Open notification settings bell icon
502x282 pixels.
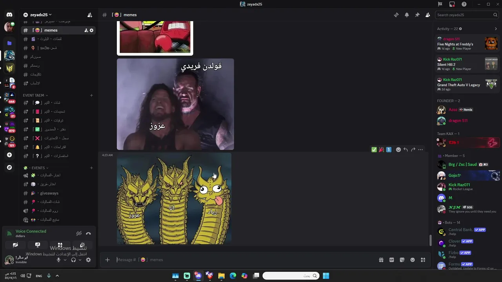pyautogui.click(x=407, y=15)
